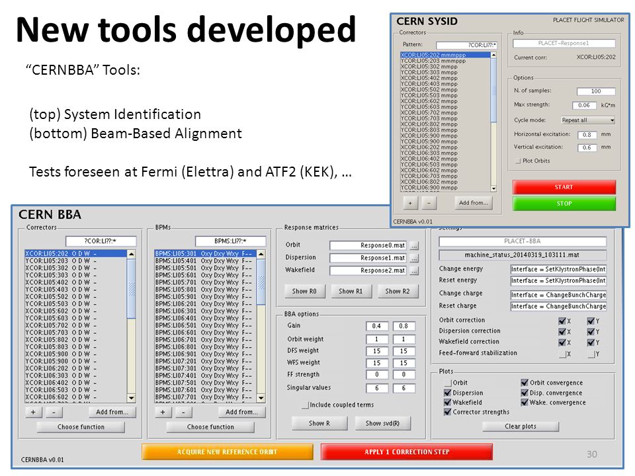Click Show R0 button

[304, 291]
